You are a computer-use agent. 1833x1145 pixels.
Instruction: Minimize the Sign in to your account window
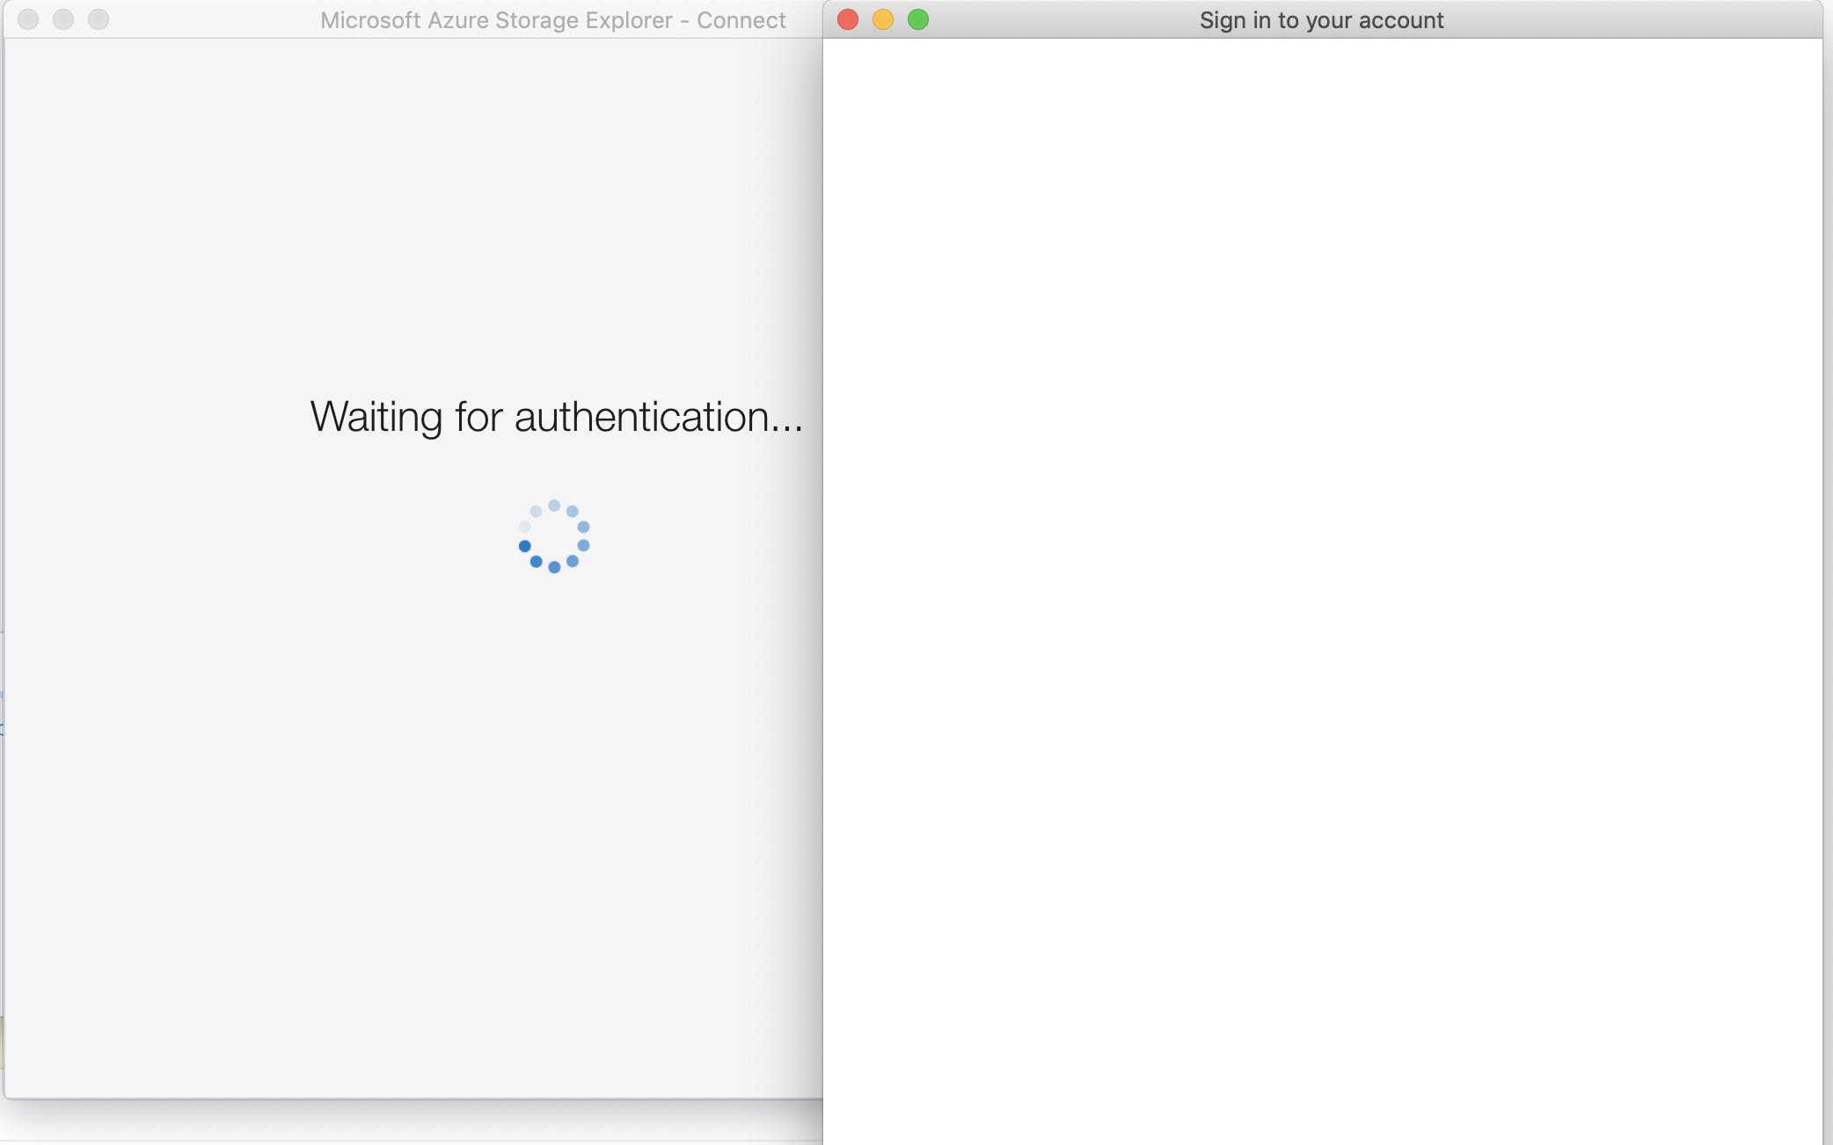click(x=883, y=19)
